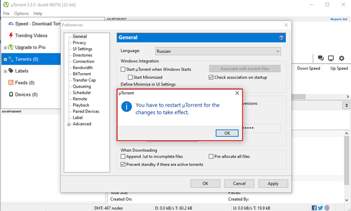Click horizontal scrollbar right arrow in list
Image resolution: width=351 pixels, height=211 pixels.
(x=348, y=97)
